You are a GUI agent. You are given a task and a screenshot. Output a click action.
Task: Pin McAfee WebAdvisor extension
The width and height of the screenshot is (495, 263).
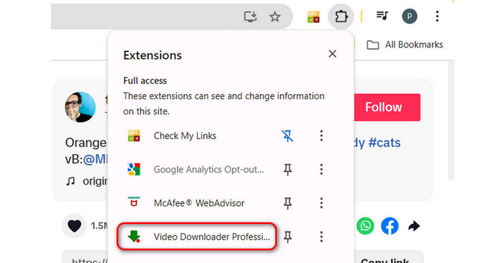pos(287,203)
